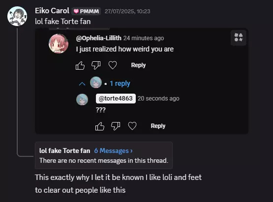Heart the torte4863 '???' reply

(x=132, y=126)
